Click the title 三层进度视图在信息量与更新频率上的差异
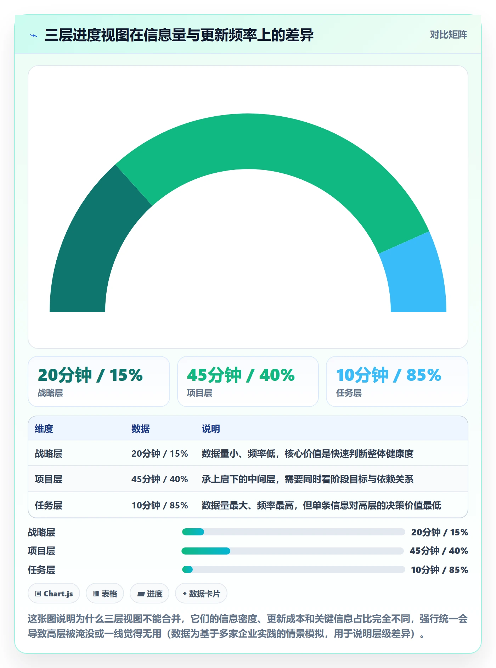 click(x=179, y=35)
